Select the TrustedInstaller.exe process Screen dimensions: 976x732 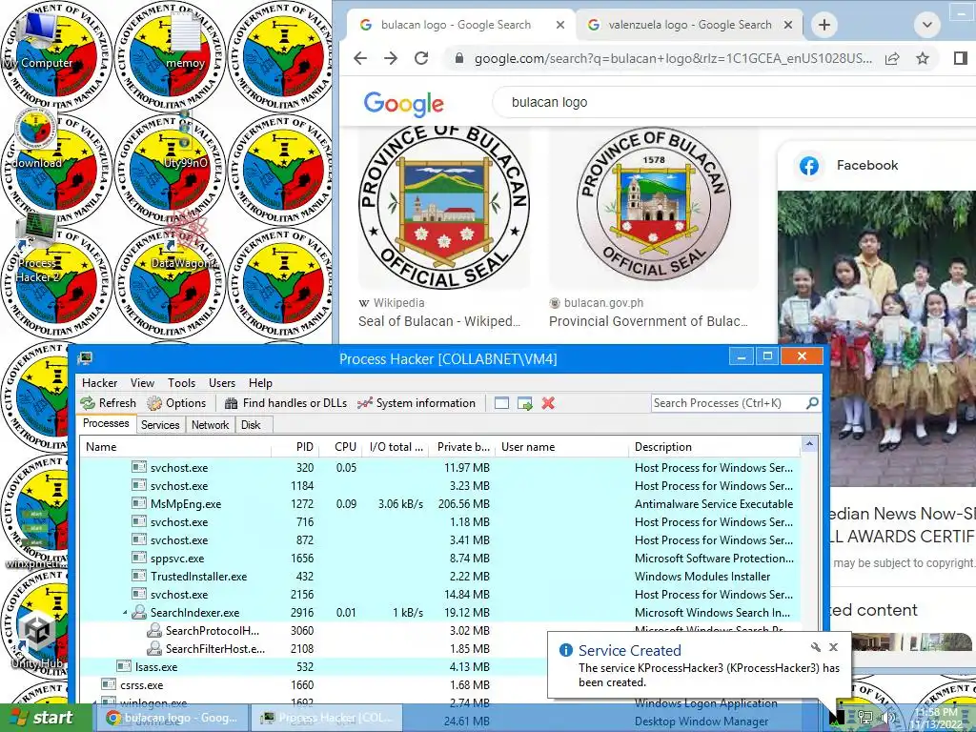(440, 577)
